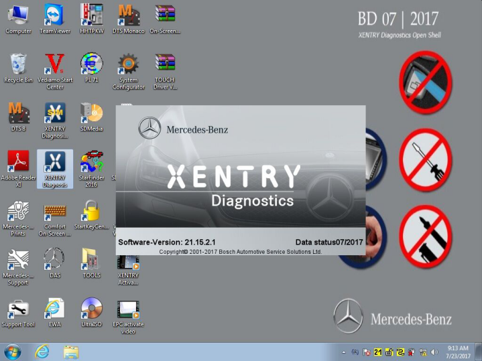Open the Recycle Bin
The image size is (482, 361).
[18, 68]
